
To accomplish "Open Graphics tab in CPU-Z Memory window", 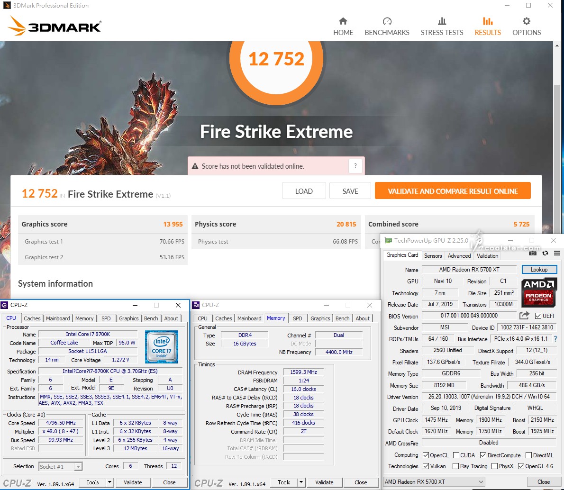I will 320,318.
